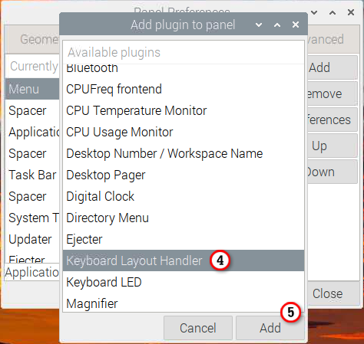Screen dimensions: 364x344
Task: Select CPUFreq frontend plugin
Action: coord(184,89)
